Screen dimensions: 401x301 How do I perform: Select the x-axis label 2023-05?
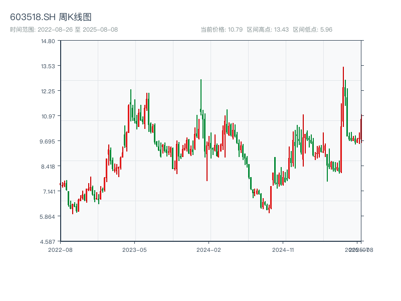(134, 250)
